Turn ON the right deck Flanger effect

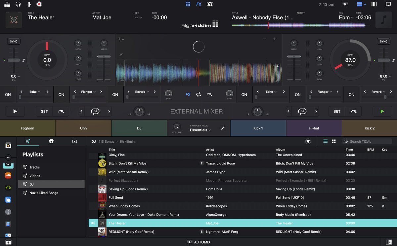298,94
